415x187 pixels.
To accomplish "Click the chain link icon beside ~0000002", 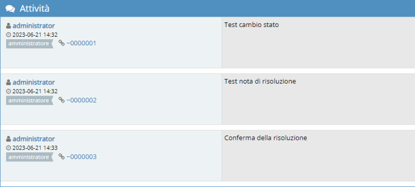I will tap(61, 100).
